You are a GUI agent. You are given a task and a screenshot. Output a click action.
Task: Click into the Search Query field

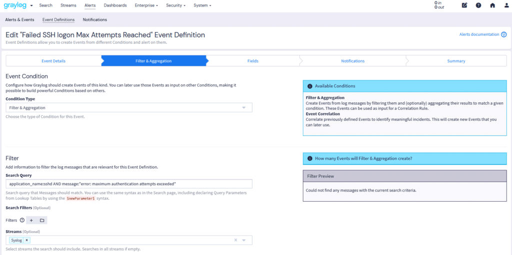[128, 184]
